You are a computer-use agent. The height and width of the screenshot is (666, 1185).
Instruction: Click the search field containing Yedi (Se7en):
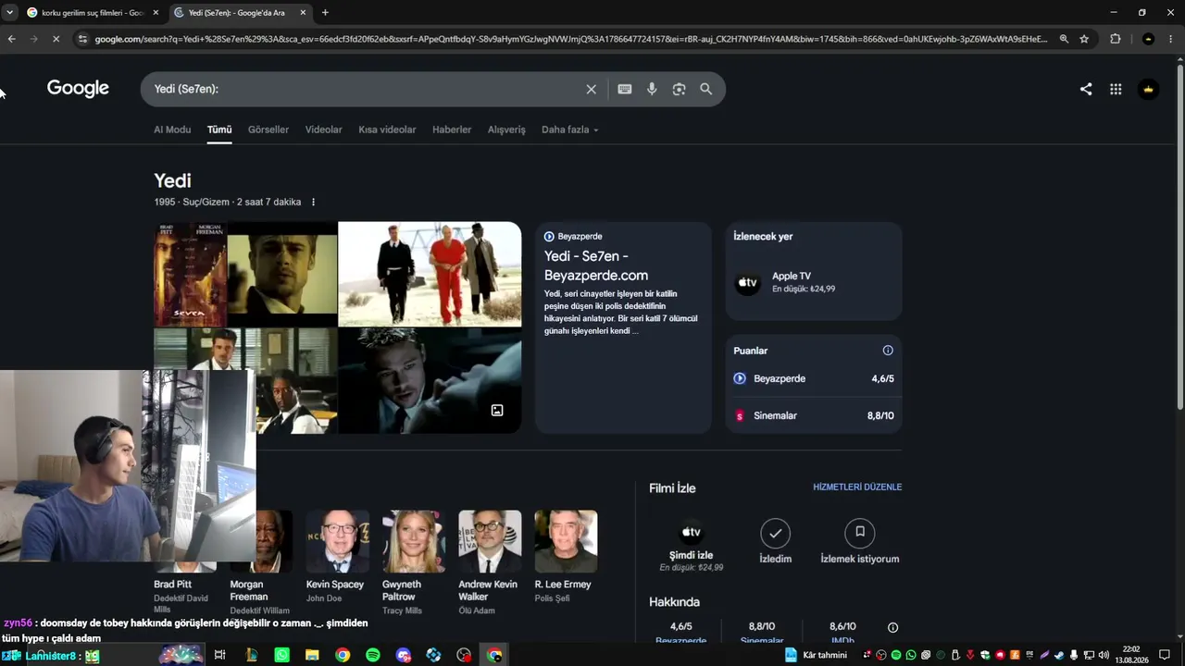[366, 89]
